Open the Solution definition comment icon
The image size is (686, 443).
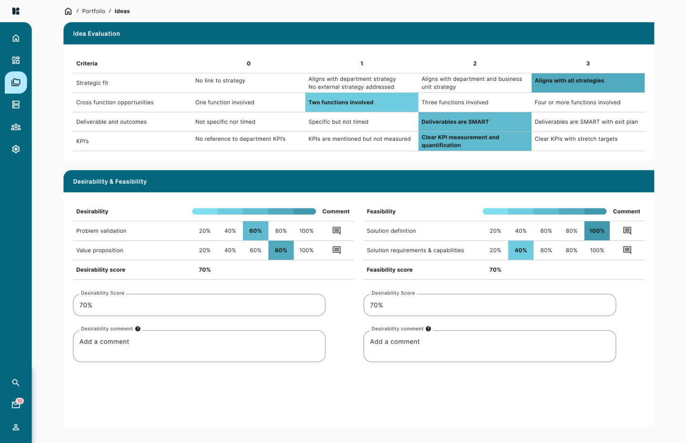tap(627, 230)
